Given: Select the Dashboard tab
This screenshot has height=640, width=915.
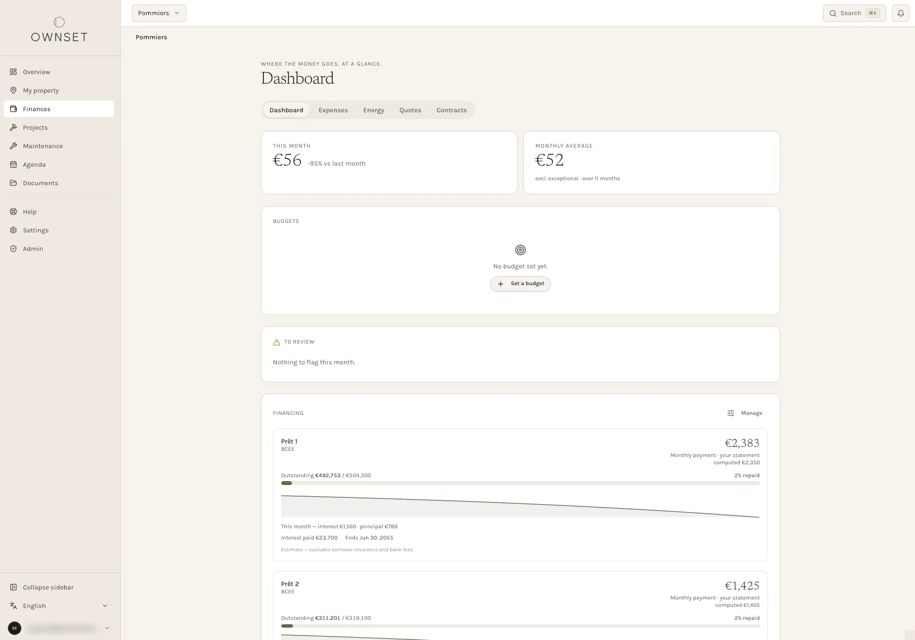Looking at the screenshot, I should point(286,110).
